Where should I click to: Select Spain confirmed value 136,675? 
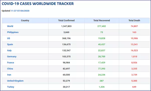(66, 44)
